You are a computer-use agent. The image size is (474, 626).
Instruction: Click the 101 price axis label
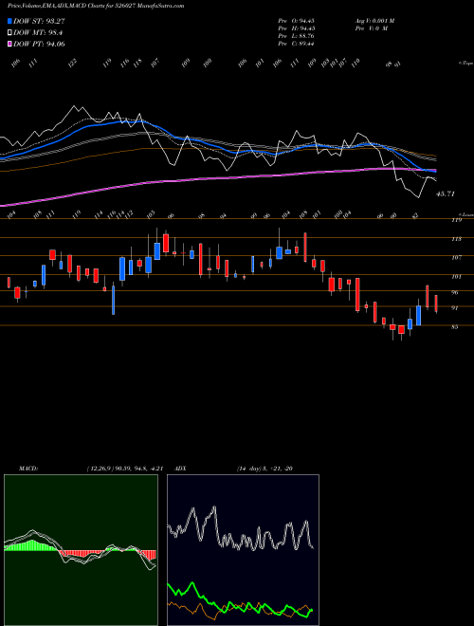click(x=457, y=276)
